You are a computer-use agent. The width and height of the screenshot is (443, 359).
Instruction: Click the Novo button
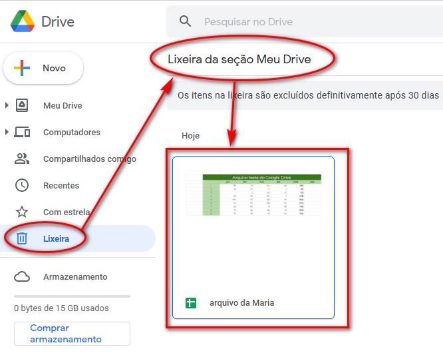click(43, 68)
